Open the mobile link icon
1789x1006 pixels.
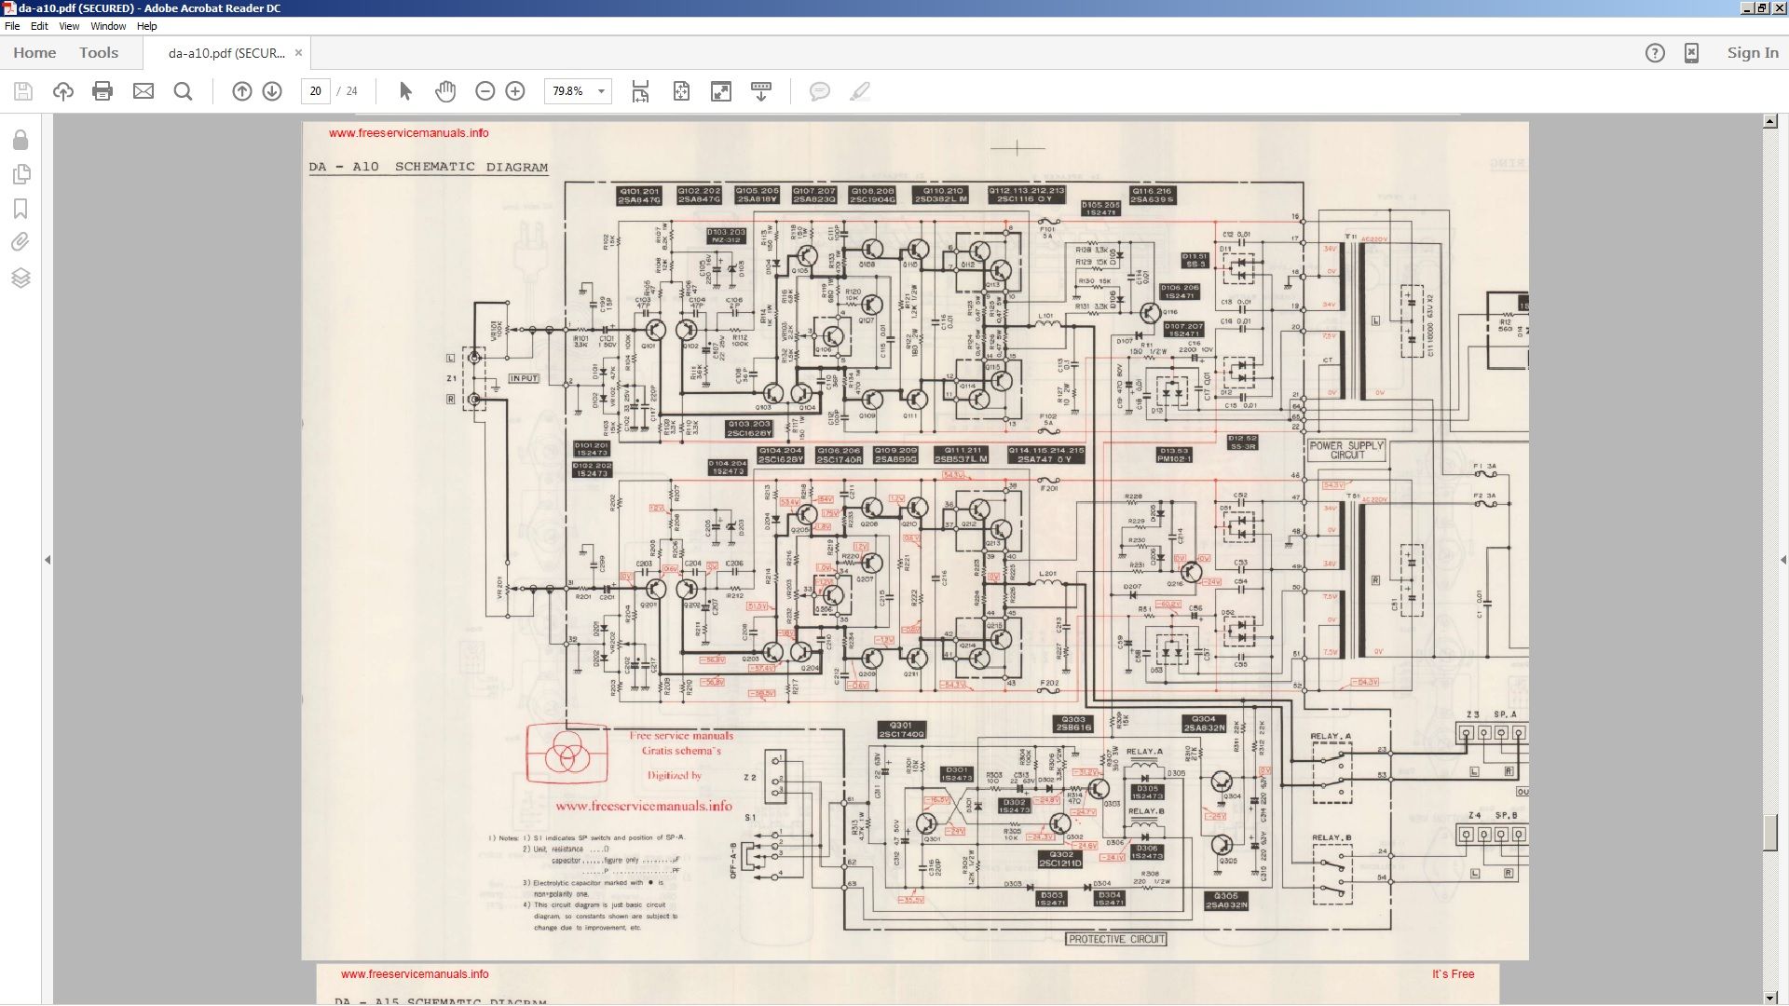tap(1691, 53)
